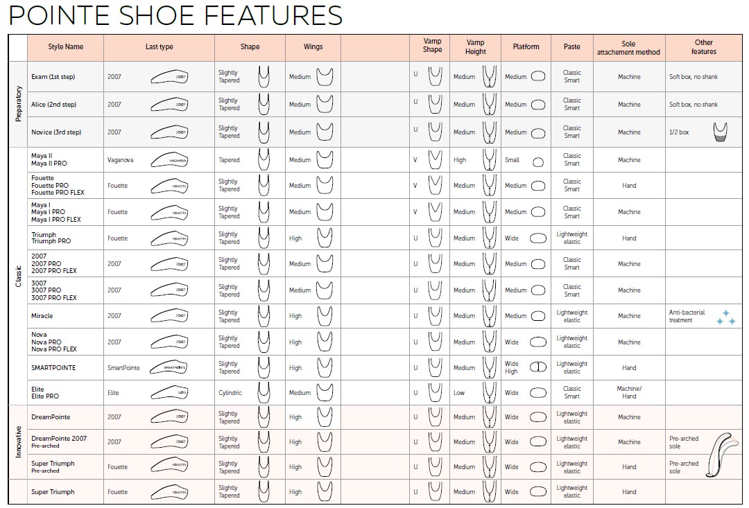Image resolution: width=749 pixels, height=508 pixels.
Task: Select the Other features column header
Action: [x=703, y=47]
